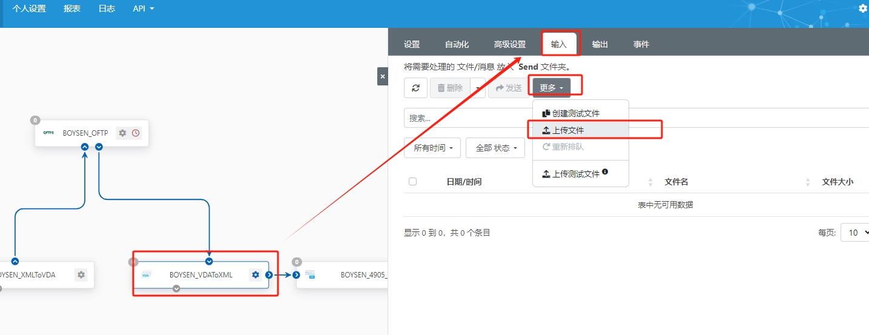869x335 pixels.
Task: Click the refresh icon button
Action: tap(415, 88)
